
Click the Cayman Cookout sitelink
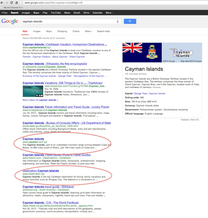pos(41,57)
